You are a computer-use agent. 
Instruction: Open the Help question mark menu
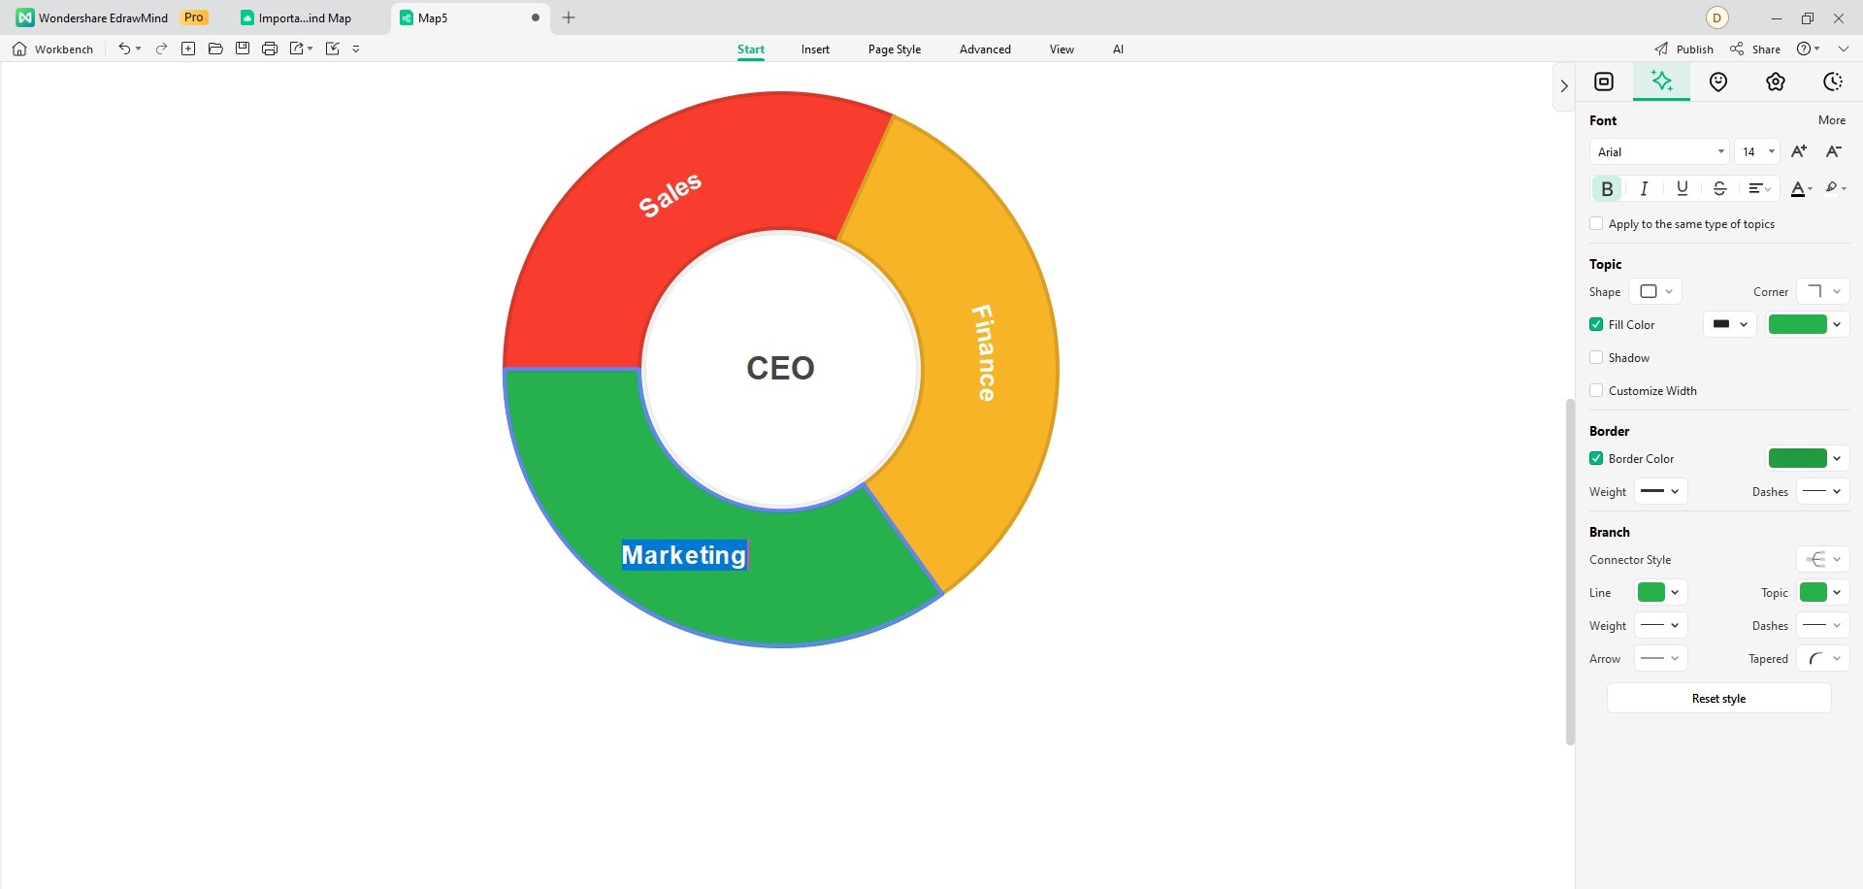pyautogui.click(x=1808, y=49)
